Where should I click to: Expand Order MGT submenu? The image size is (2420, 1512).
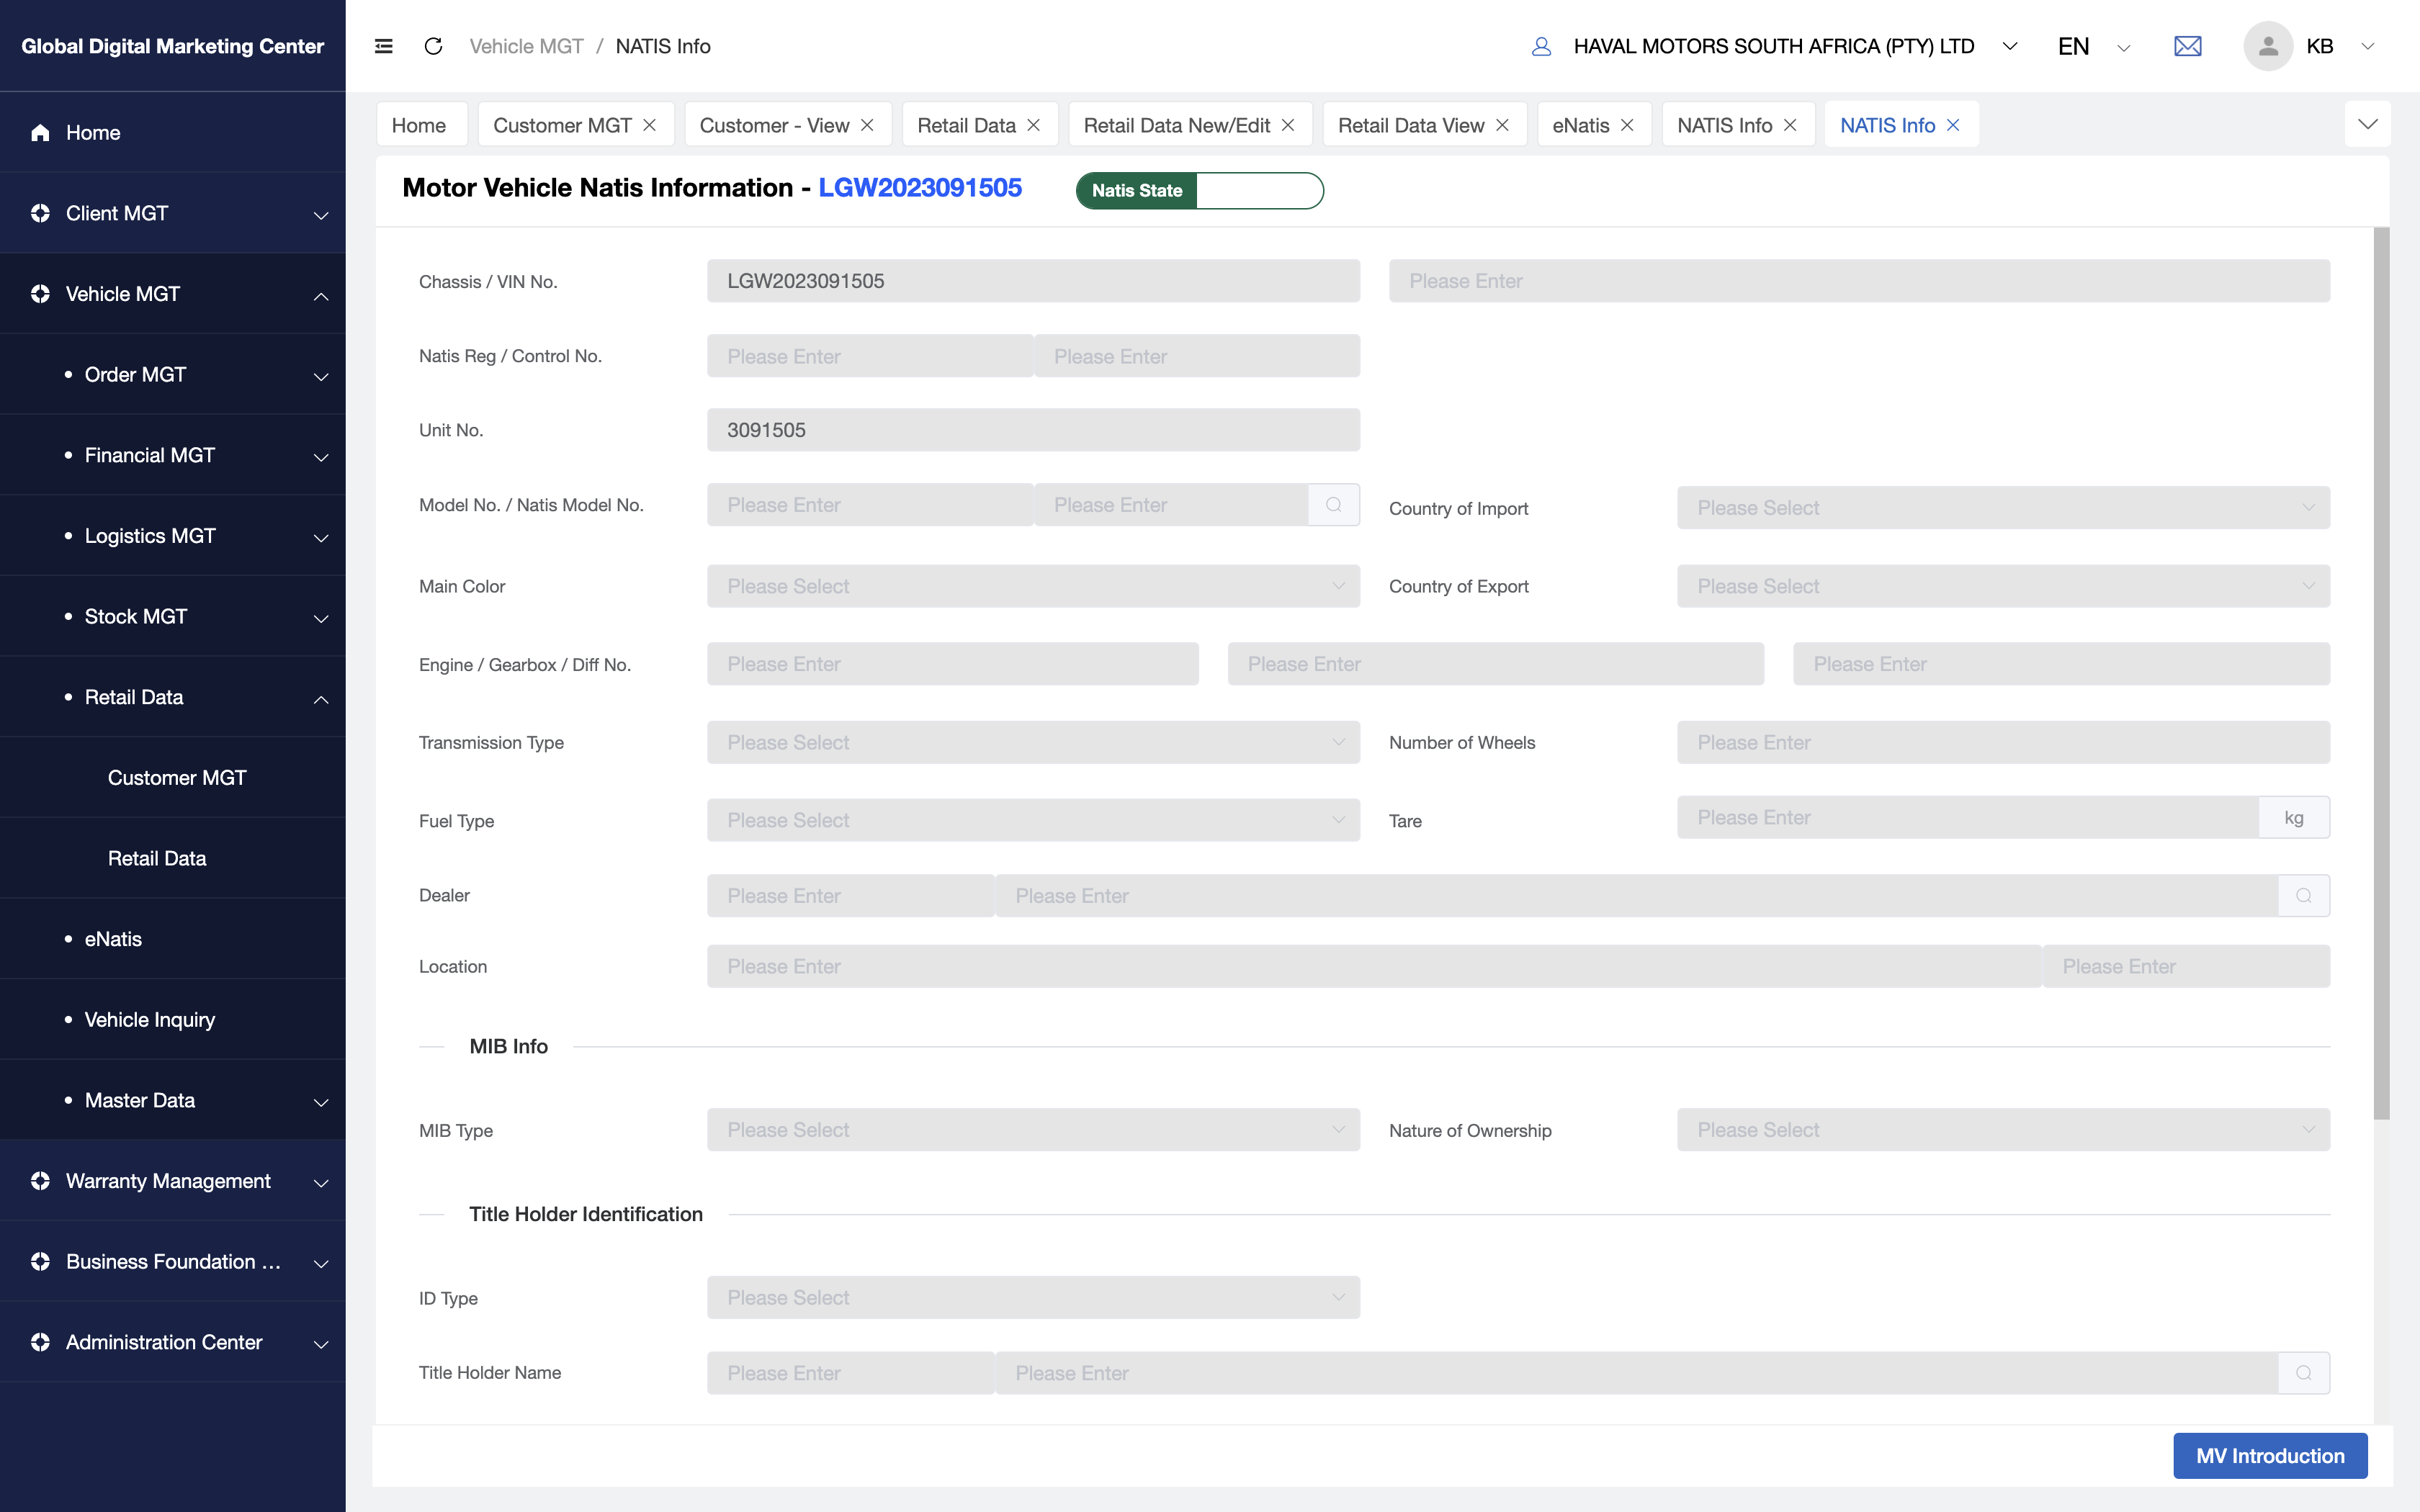click(x=321, y=376)
